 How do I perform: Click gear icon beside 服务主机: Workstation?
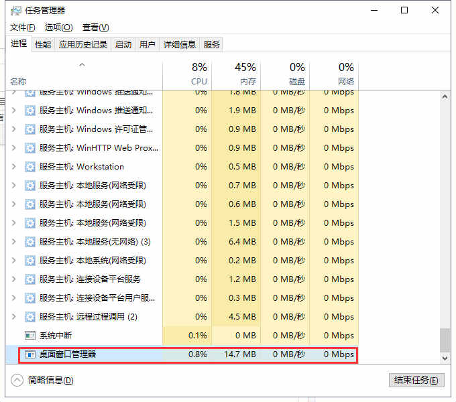click(x=30, y=167)
